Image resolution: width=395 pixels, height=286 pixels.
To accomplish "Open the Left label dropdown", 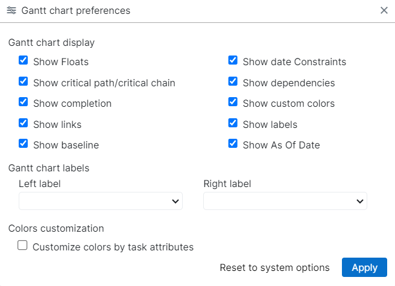I will [x=100, y=201].
